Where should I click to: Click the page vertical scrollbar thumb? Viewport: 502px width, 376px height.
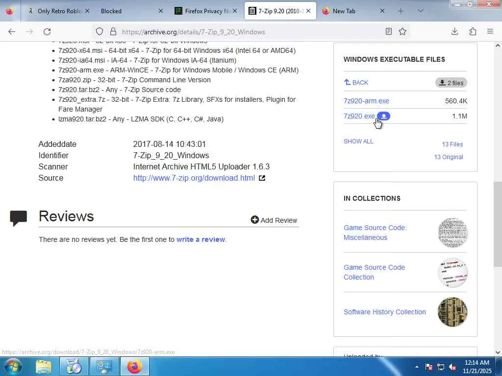[x=498, y=224]
